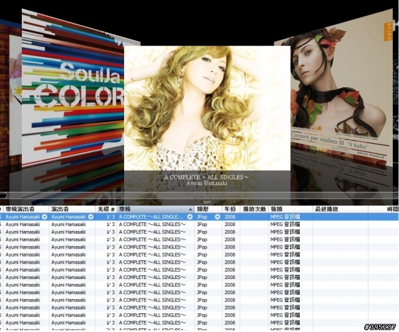Screen dimensions: 399x332
Task: Click the 2008 cell in the highlighted row
Action: point(230,217)
